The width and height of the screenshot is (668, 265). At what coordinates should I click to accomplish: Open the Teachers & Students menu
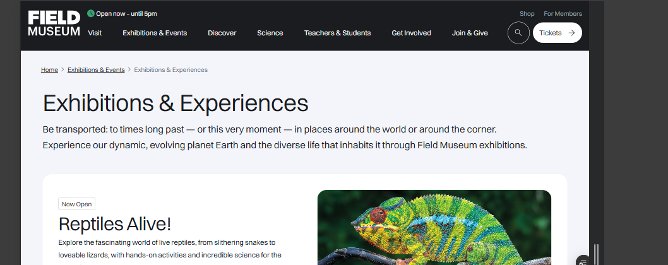pyautogui.click(x=337, y=33)
